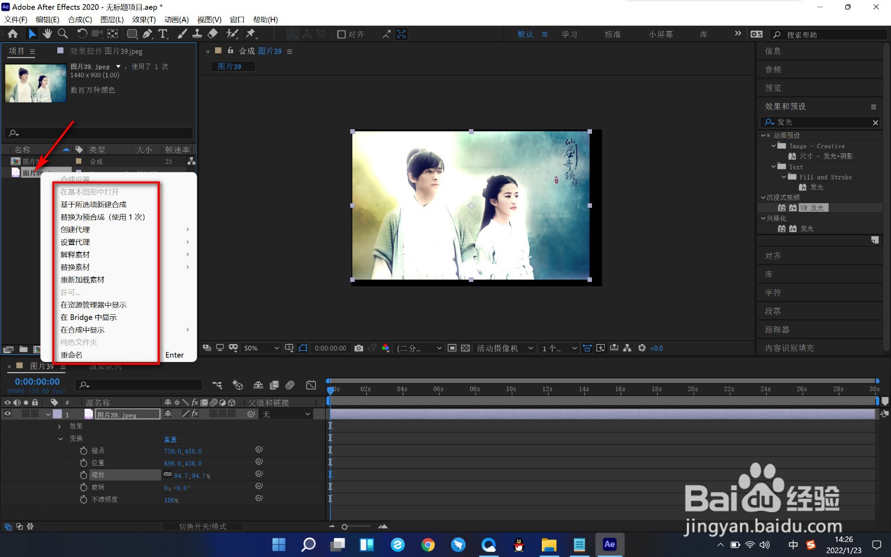Click the Home icon in toolbar
Screen dimensions: 891x557
(13, 34)
